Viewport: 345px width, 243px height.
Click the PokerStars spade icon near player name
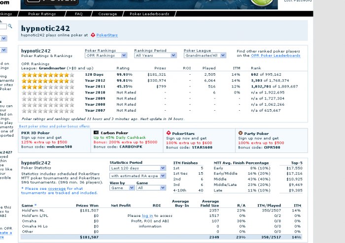coord(93,35)
